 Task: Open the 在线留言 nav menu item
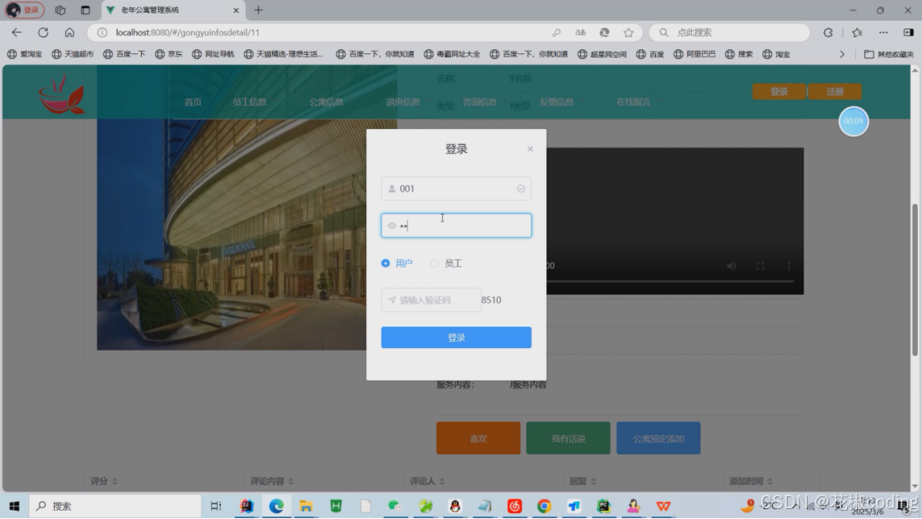(x=634, y=102)
